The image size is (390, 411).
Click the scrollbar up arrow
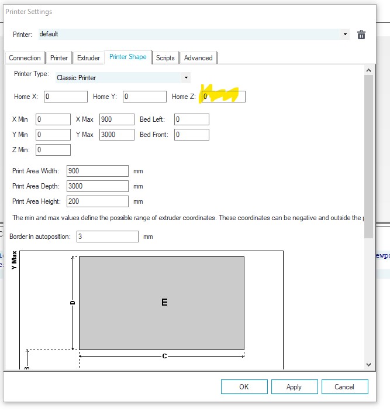pos(368,70)
